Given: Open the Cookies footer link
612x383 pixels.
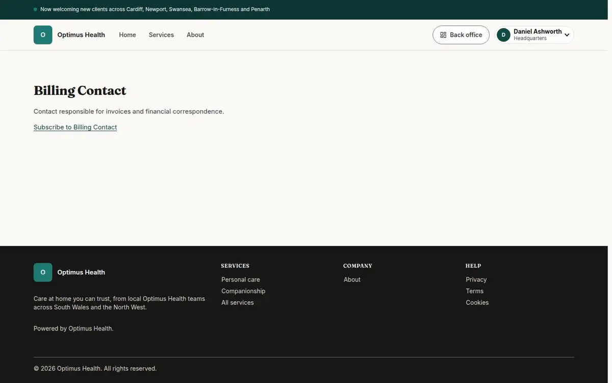Looking at the screenshot, I should click(x=477, y=302).
